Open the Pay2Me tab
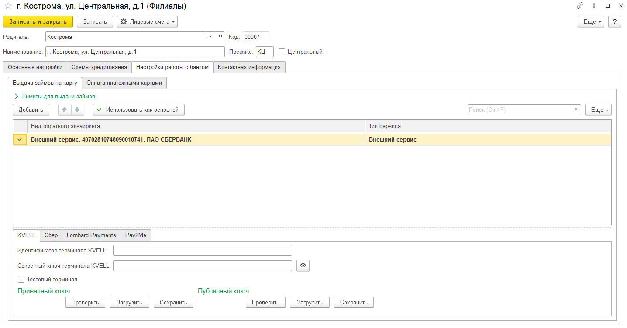 [x=135, y=235]
